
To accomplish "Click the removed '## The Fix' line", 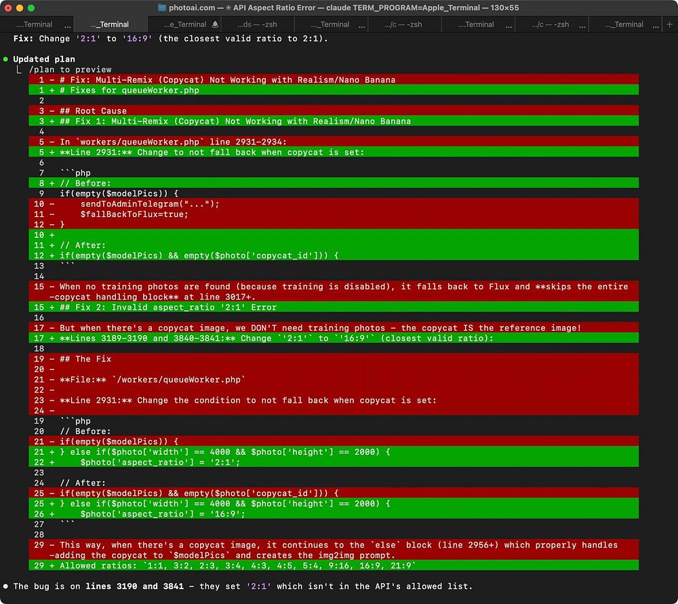I will click(334, 359).
